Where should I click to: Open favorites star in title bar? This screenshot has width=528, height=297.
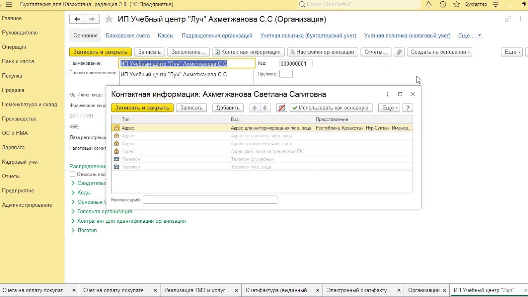457,5
